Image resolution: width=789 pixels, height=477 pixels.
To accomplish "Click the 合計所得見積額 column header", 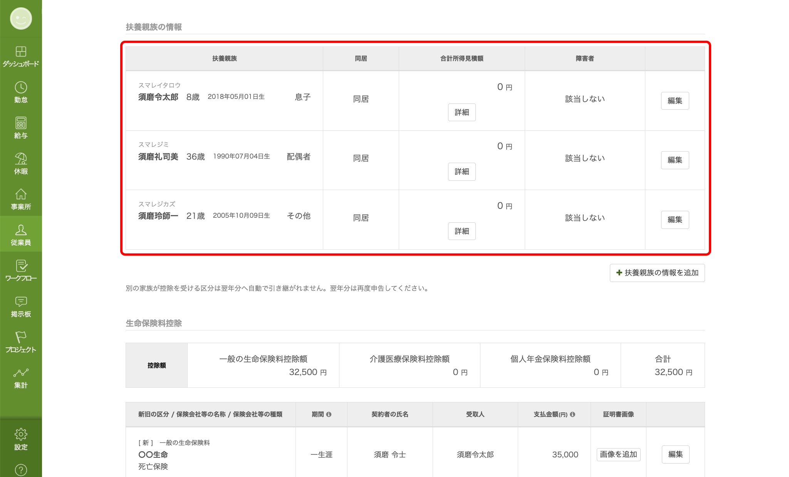I will tap(462, 58).
